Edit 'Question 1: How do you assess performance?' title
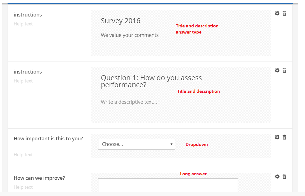This screenshot has width=305, height=196. [151, 81]
